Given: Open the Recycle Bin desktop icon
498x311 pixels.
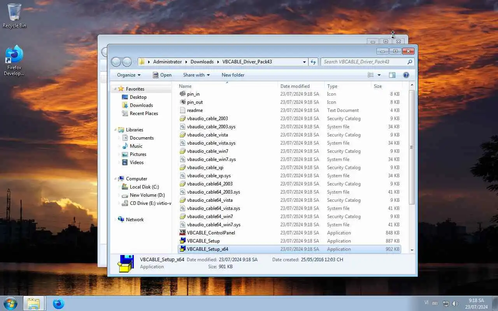Looking at the screenshot, I should (14, 16).
